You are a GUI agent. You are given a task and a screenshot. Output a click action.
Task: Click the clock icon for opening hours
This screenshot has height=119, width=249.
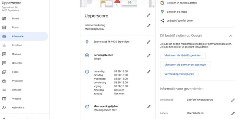tap(87, 71)
